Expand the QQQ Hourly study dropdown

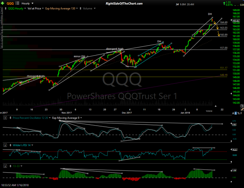pyautogui.click(x=25, y=8)
